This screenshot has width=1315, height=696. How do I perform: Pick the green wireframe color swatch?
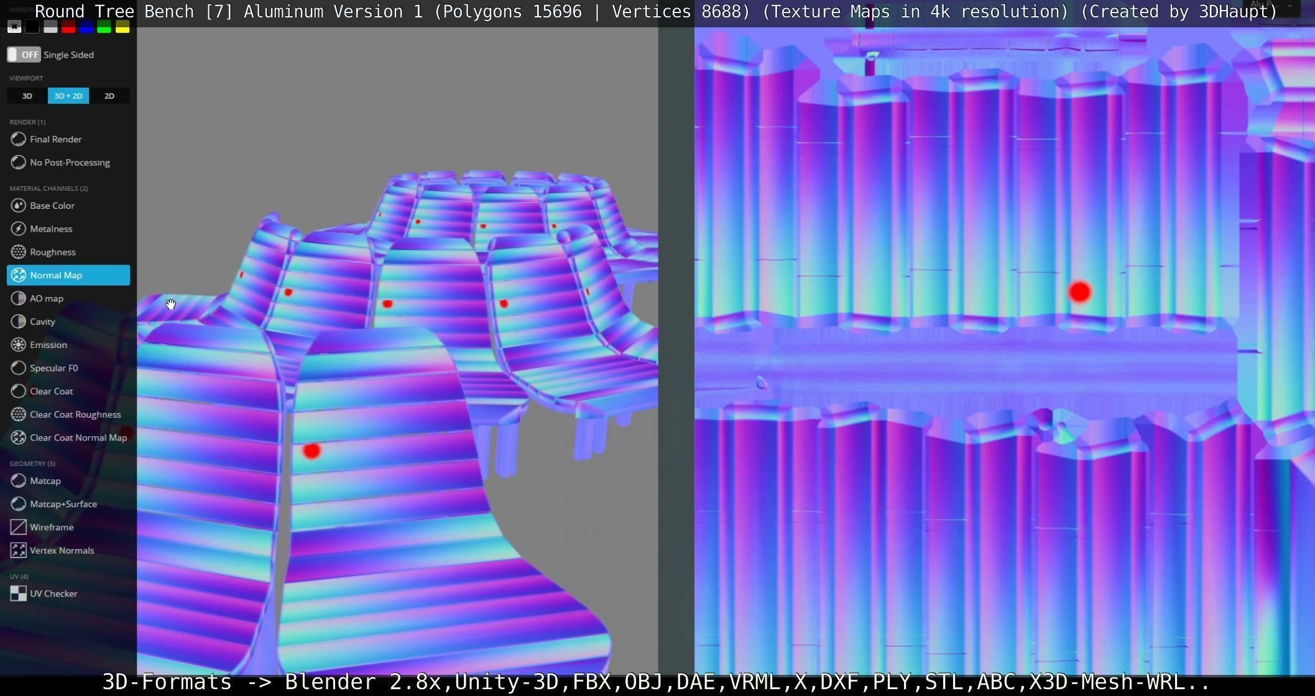104,27
